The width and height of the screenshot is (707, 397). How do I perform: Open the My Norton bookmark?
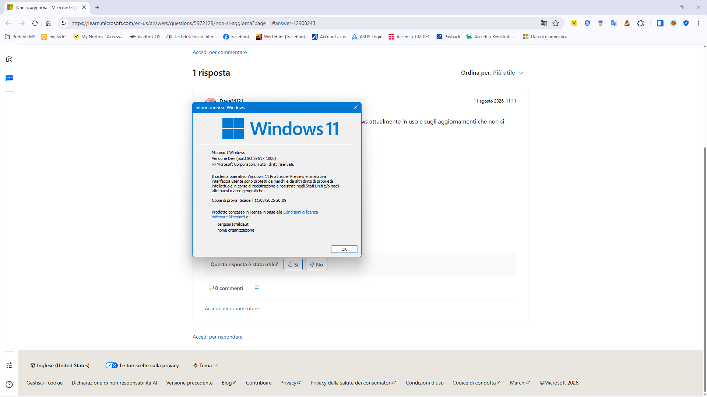coord(98,37)
